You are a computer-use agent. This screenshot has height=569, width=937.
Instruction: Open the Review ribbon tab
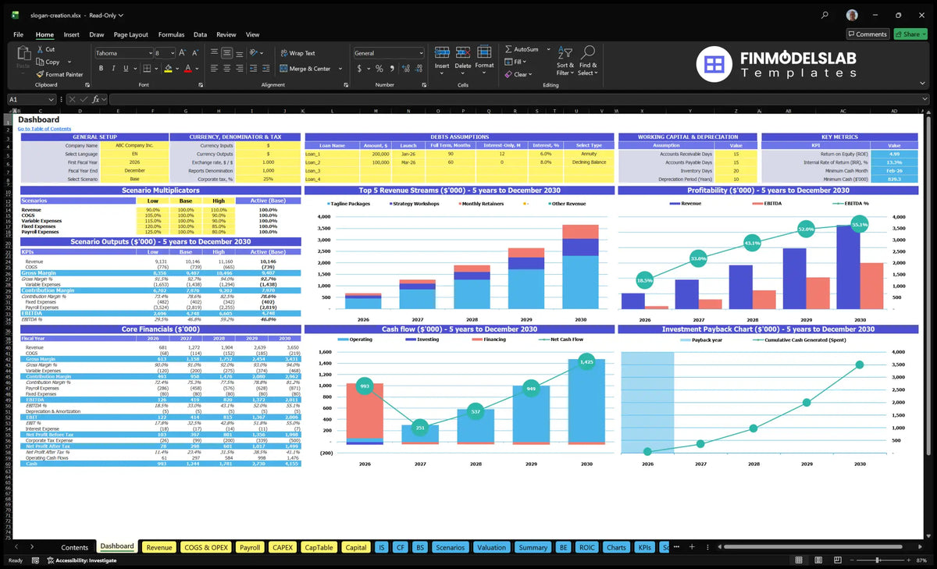coord(226,34)
